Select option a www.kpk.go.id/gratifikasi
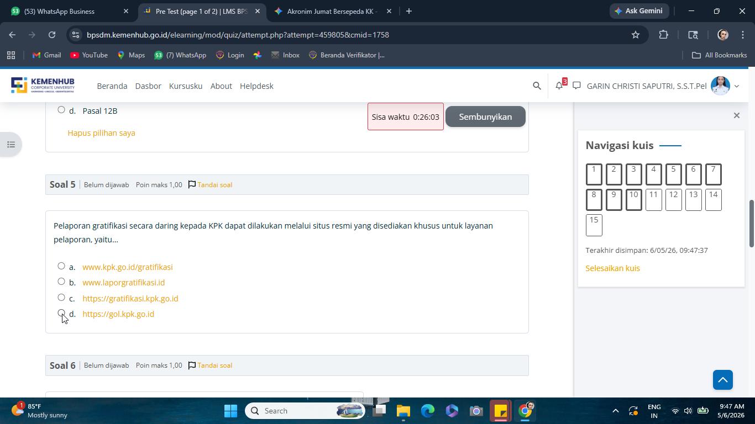Viewport: 755px width, 424px height. [x=61, y=266]
